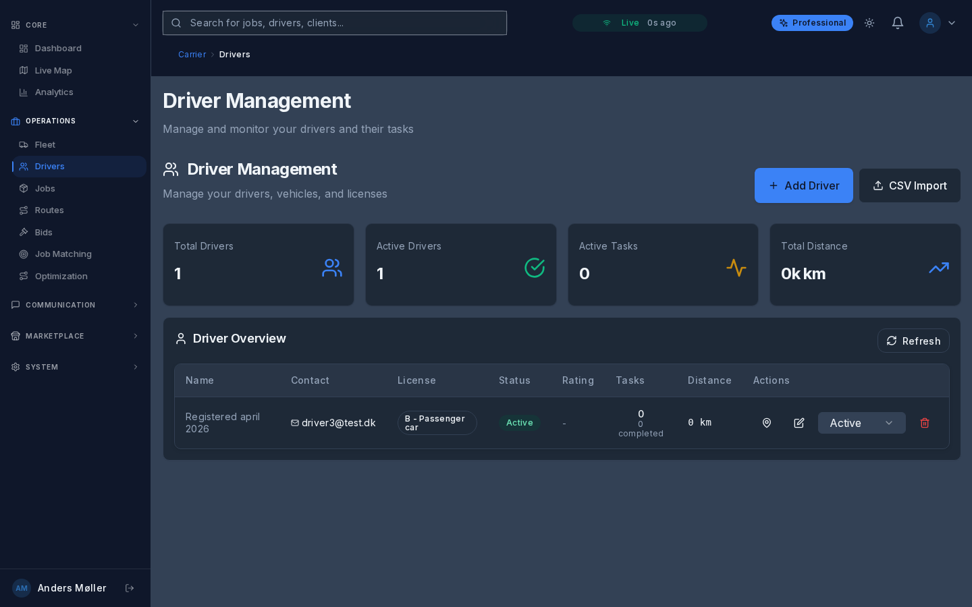Open Live Map from sidebar
The height and width of the screenshot is (607, 972).
[53, 71]
